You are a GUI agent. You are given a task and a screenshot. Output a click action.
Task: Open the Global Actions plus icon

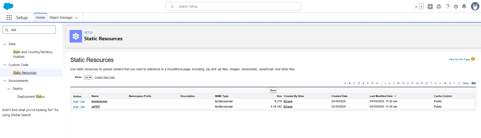click(430, 7)
